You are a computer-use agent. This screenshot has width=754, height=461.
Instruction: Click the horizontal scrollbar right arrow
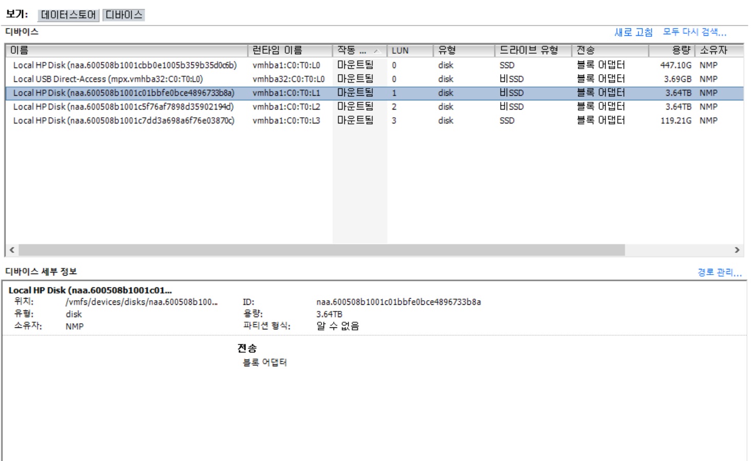click(737, 250)
